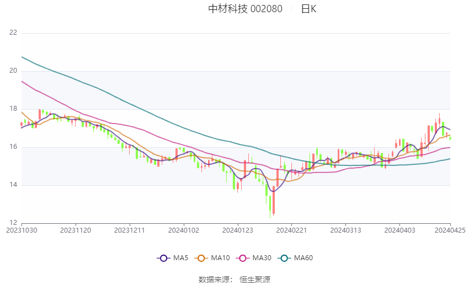Toggle the MA30 legend series
The width and height of the screenshot is (469, 285).
coord(254,258)
